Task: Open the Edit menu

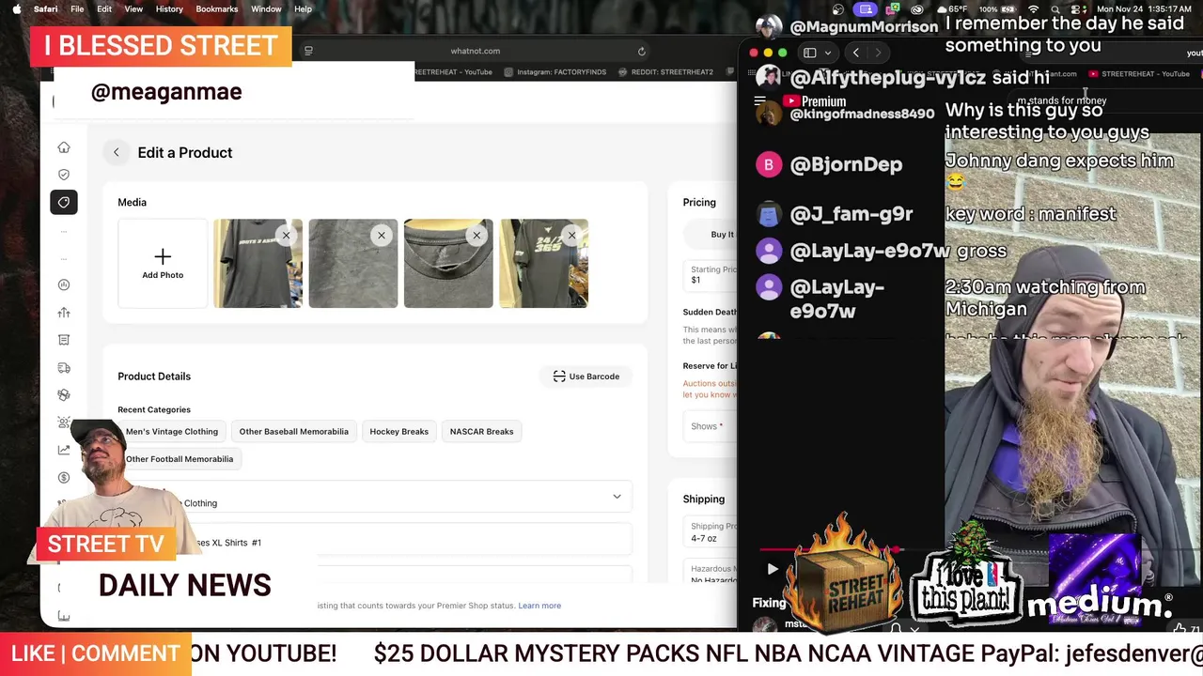Action: [104, 8]
